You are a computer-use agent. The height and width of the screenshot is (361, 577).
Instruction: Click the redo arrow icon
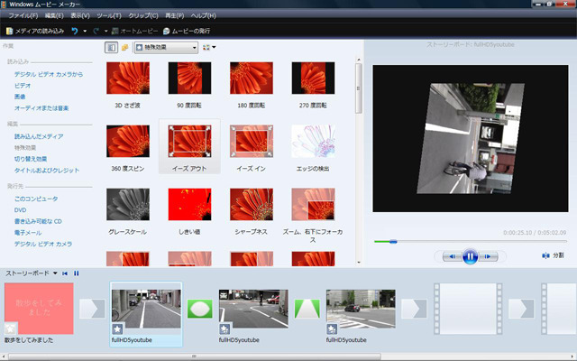pos(96,31)
